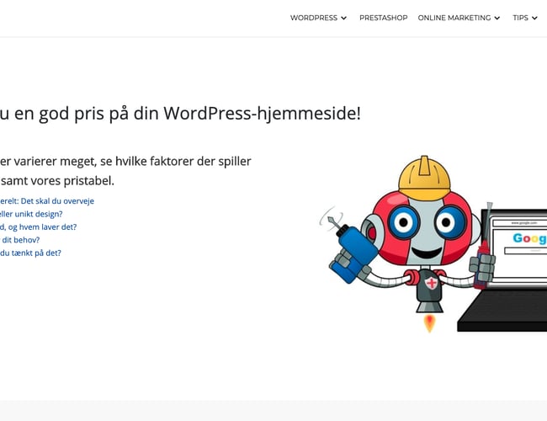Open the WORDPRESS menu
547x421 pixels.
tap(314, 18)
